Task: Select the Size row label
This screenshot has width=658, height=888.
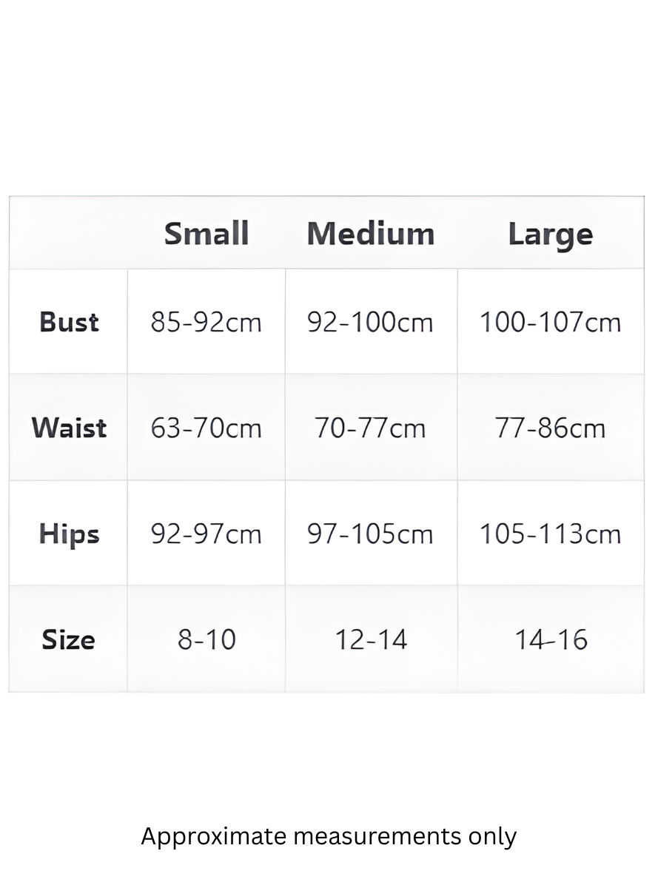Action: pos(69,639)
